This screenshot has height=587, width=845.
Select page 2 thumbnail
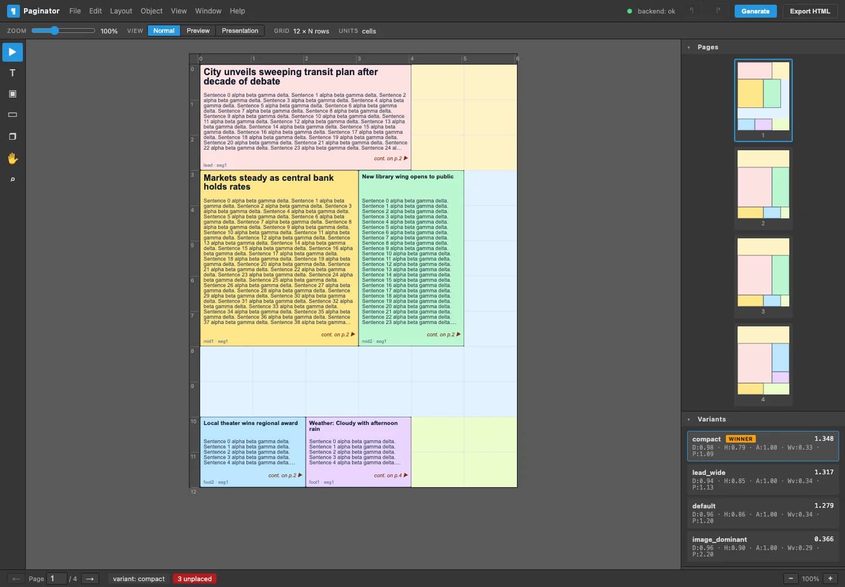(763, 188)
